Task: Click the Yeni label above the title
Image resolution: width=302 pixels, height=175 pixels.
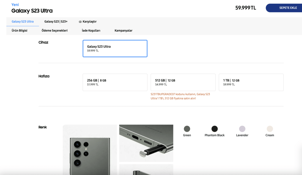Action: [15, 5]
